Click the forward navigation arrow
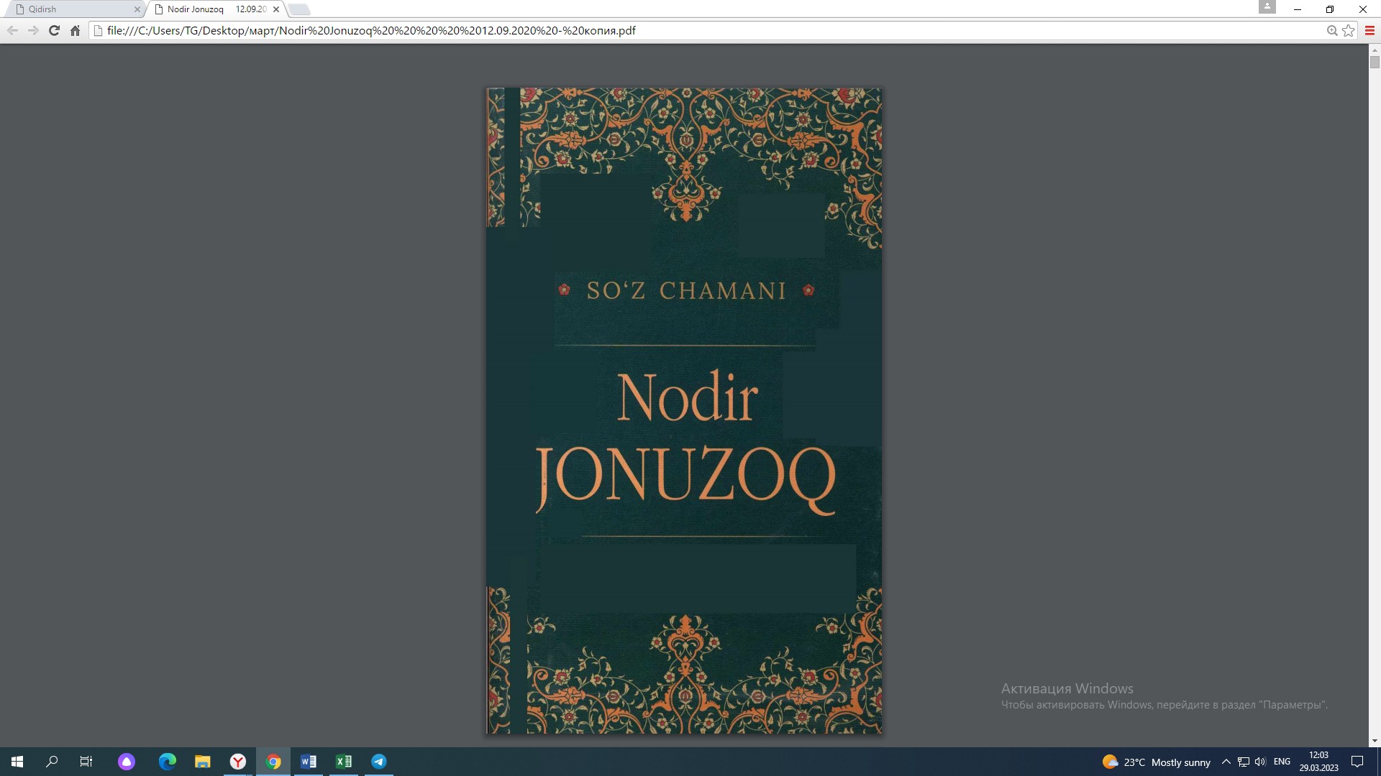This screenshot has width=1381, height=776. point(33,30)
